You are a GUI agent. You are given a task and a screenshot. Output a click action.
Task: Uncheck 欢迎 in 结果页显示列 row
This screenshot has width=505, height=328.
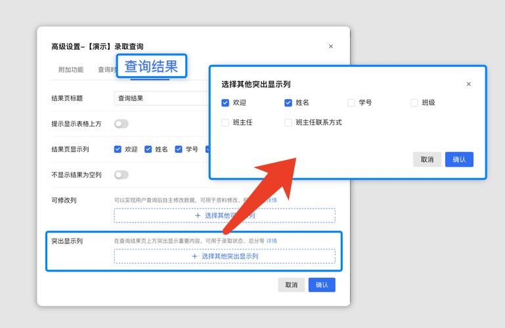[118, 149]
